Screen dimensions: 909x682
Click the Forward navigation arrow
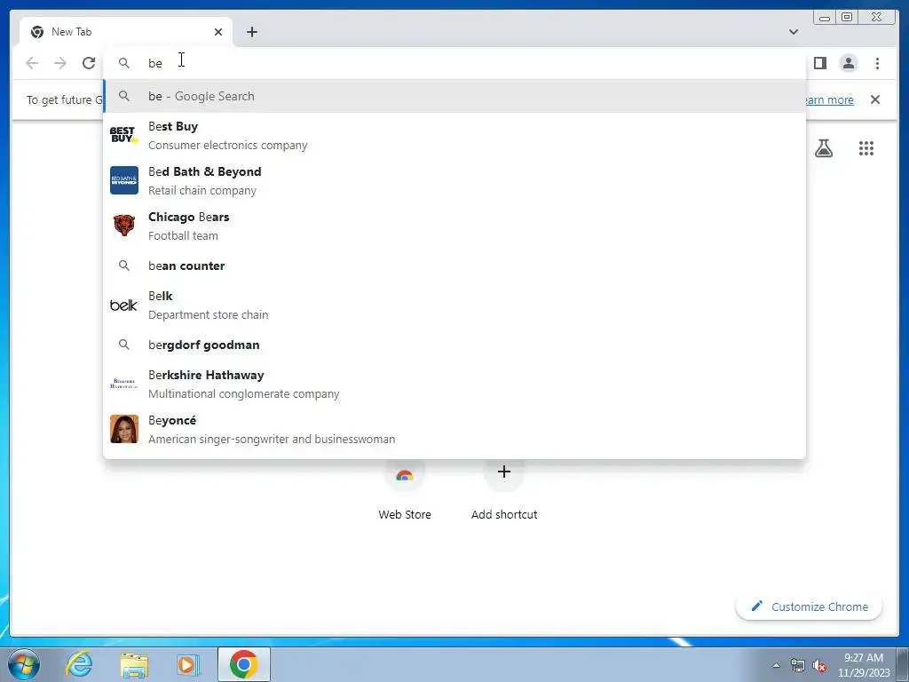point(60,63)
